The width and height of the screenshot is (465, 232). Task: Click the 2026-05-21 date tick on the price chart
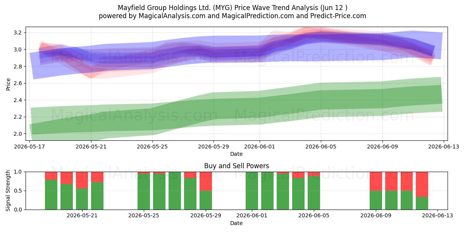(x=91, y=147)
